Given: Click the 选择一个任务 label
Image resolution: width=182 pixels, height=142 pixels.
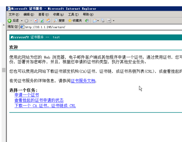Looking at the screenshot, I should tap(23, 90).
